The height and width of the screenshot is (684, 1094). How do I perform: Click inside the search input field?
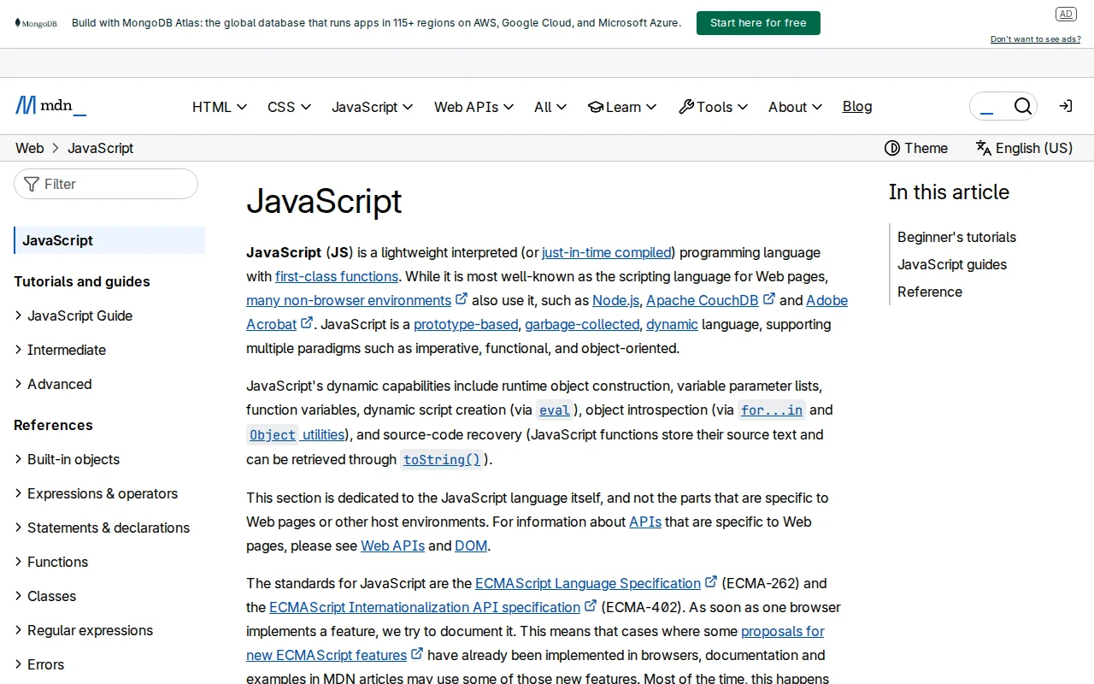[991, 105]
